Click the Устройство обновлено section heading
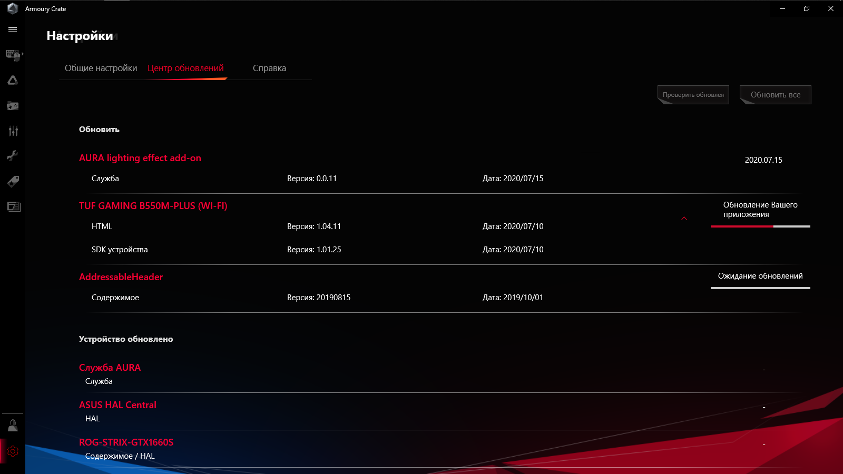This screenshot has height=474, width=843. click(x=126, y=339)
